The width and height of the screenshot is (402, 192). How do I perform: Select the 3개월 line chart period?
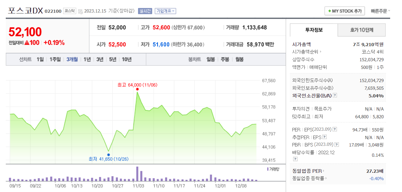(x=72, y=59)
